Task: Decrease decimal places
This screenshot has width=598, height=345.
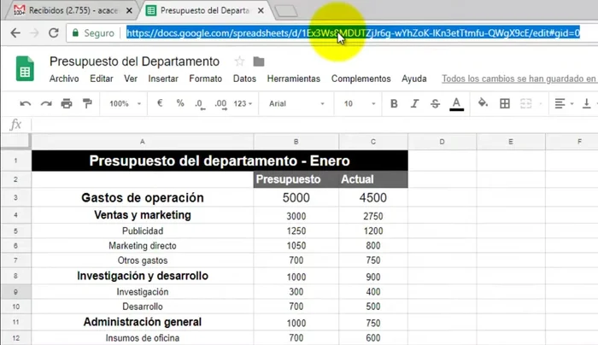Action: pos(200,104)
